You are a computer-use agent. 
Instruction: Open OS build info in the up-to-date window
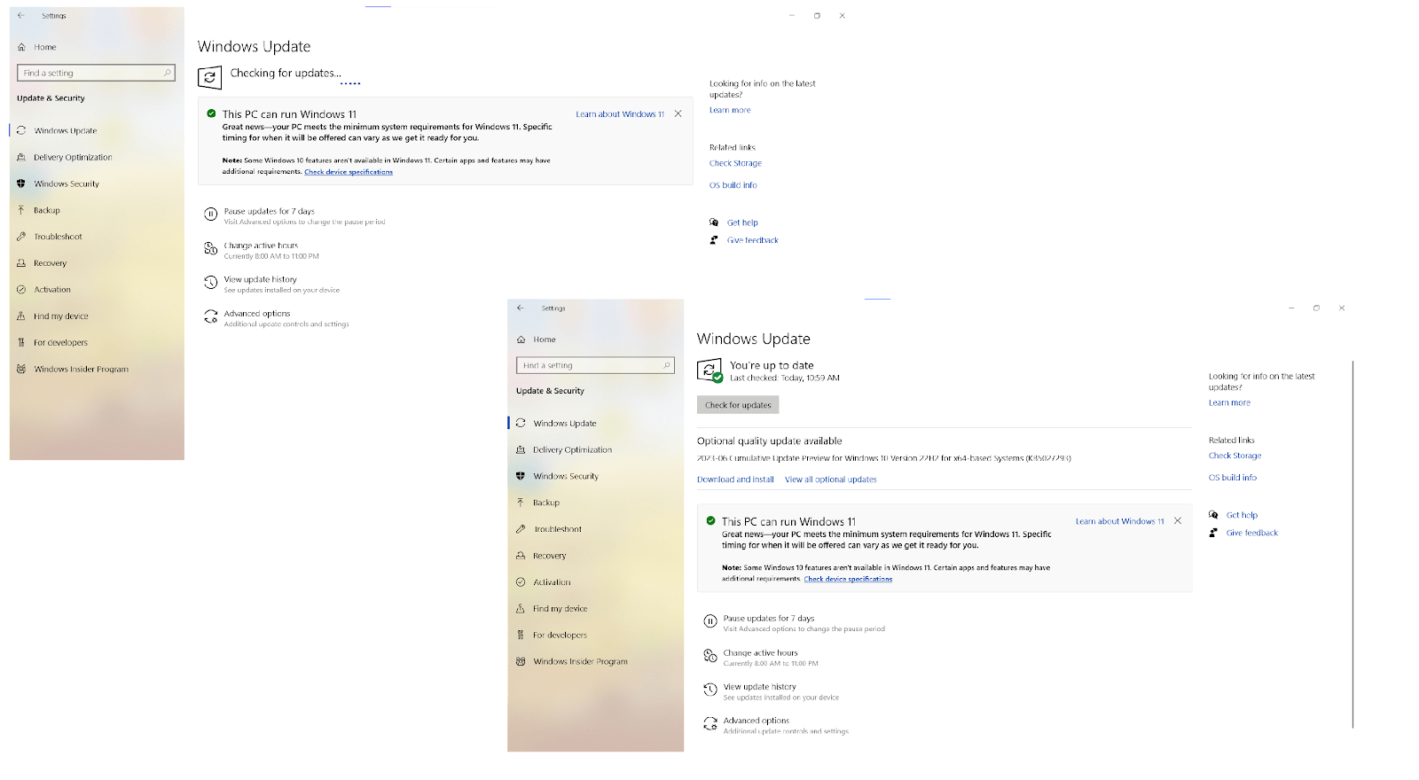pyautogui.click(x=1233, y=478)
